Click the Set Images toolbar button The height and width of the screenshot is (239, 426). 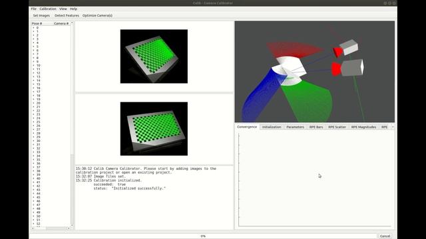[x=41, y=15]
